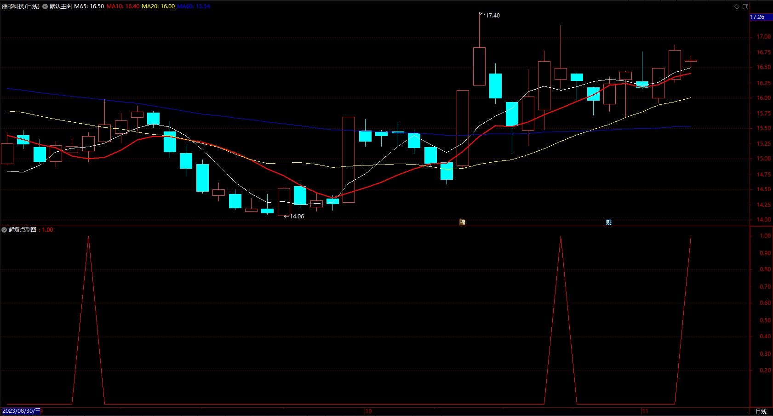Screen dimensions: 773x416
Task: Click the 0.50 value on sub-chart axis
Action: (x=765, y=320)
